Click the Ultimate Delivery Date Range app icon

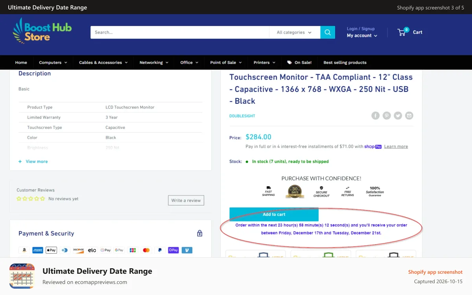click(x=22, y=276)
